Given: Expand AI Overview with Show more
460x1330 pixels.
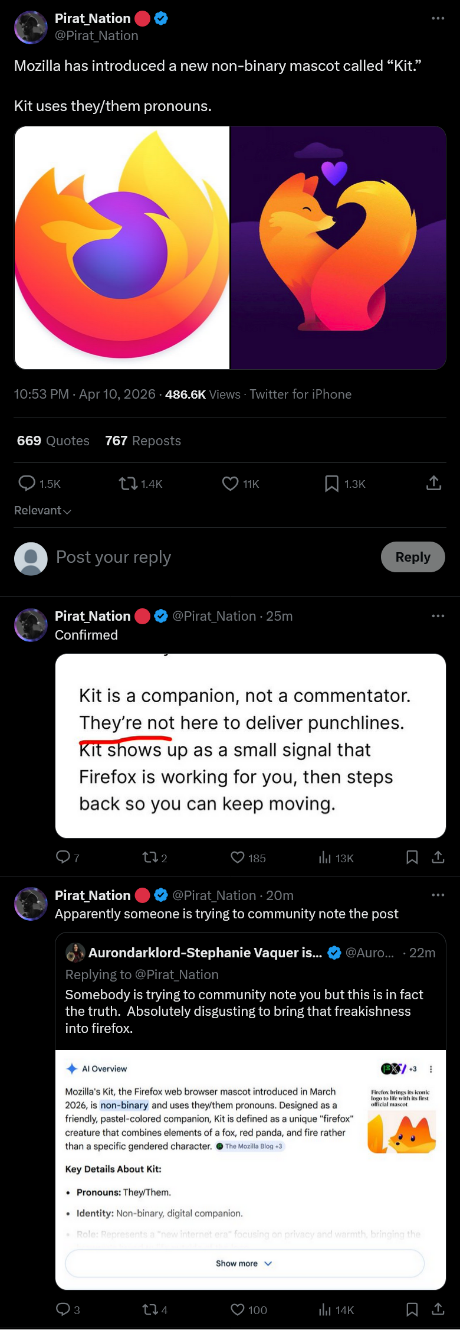Looking at the screenshot, I should point(244,1263).
